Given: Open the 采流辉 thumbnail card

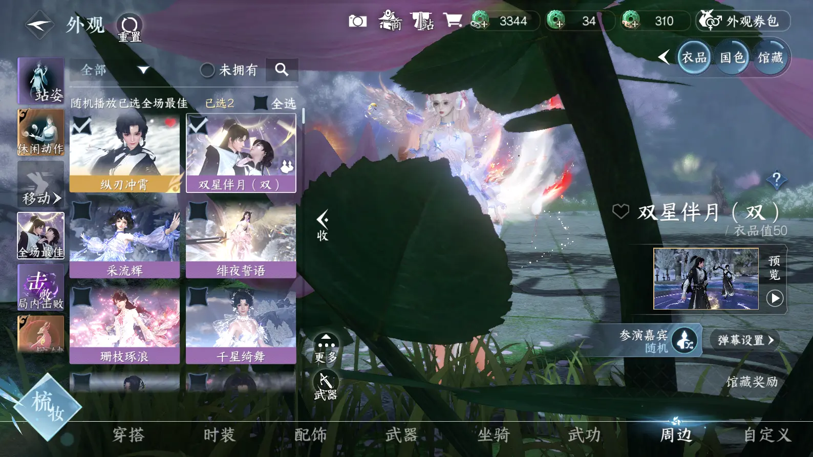Looking at the screenshot, I should (x=125, y=238).
